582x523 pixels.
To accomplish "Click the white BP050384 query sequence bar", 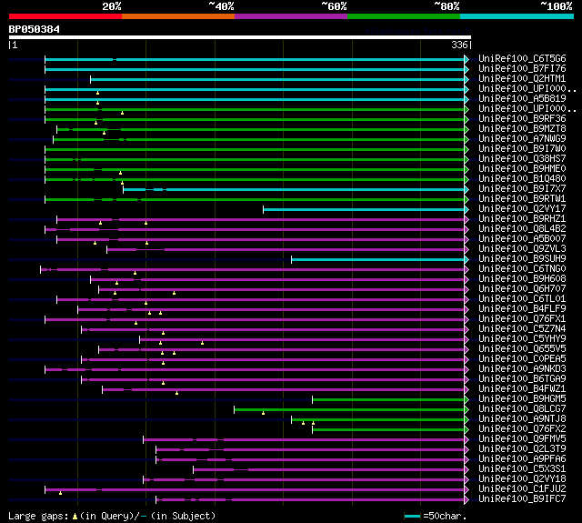I will (240, 37).
